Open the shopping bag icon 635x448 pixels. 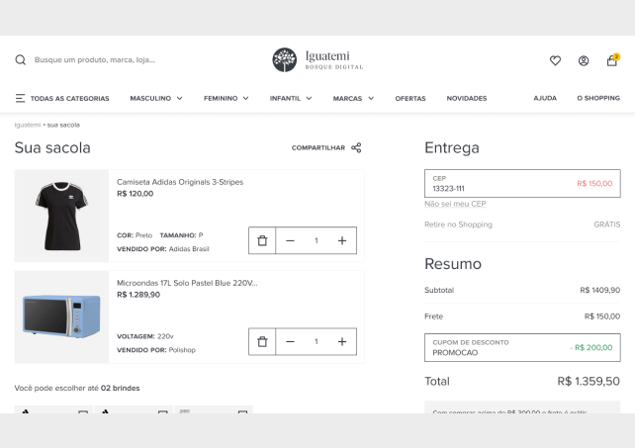pos(612,60)
